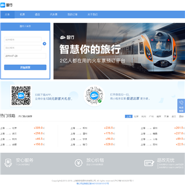The image size is (185, 185).
Task: Open the route priced 261.5
Action: coord(163,128)
